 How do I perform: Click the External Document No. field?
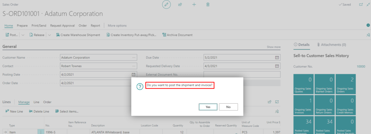click(242, 75)
